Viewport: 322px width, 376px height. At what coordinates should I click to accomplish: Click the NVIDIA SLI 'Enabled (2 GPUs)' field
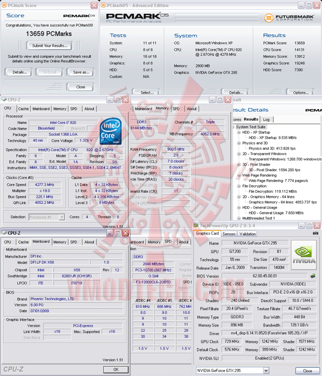(270, 358)
